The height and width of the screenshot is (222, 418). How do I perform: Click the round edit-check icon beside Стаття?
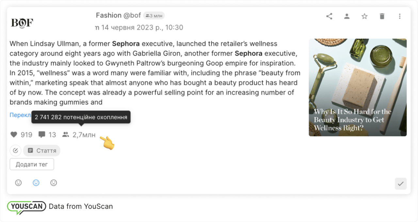click(x=15, y=151)
